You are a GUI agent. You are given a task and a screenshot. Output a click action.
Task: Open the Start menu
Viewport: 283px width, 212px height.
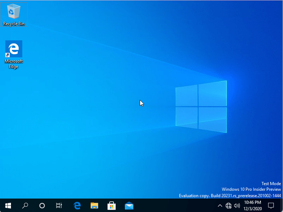(x=8, y=205)
